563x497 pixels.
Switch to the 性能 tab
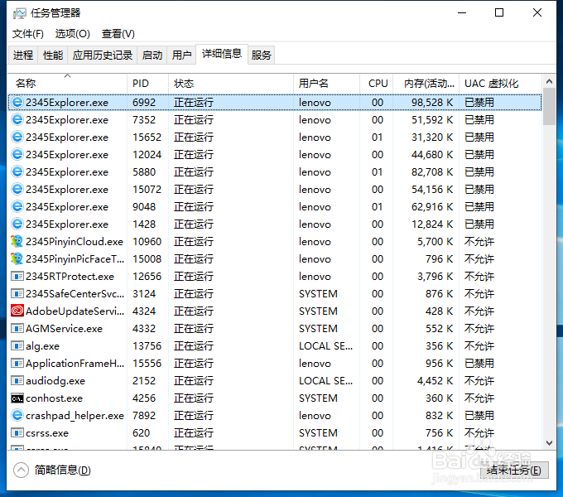click(x=53, y=55)
